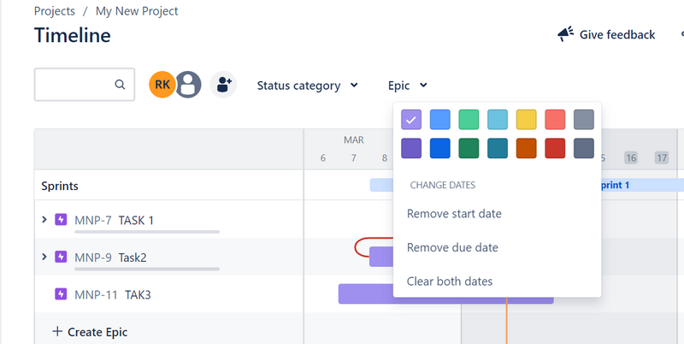Click the MNP-9 epic lightning icon
The height and width of the screenshot is (344, 684).
click(61, 257)
